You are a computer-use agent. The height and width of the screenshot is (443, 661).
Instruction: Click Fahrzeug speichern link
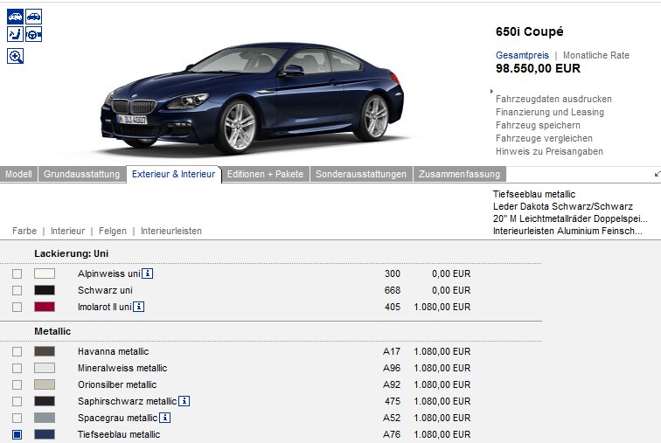538,125
